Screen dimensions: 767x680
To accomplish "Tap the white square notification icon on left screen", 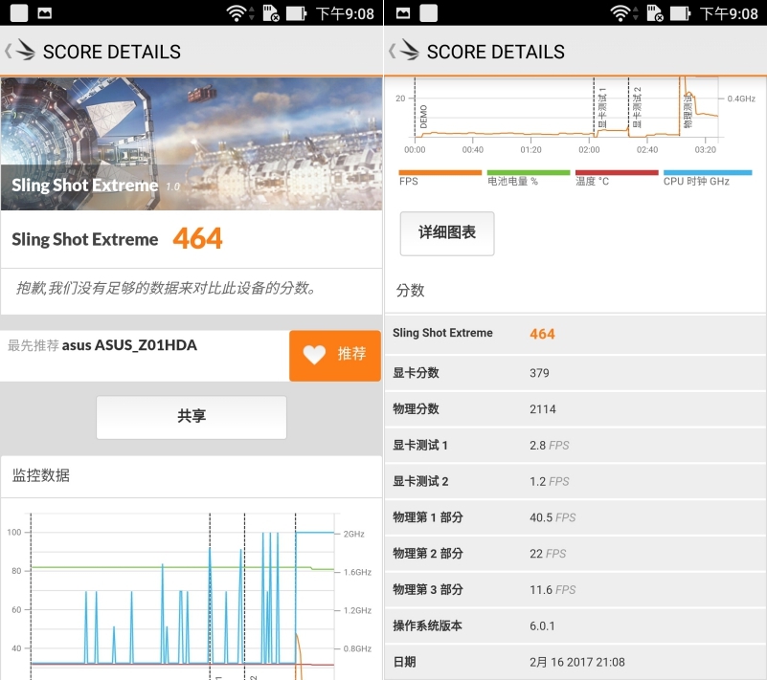I will pyautogui.click(x=19, y=13).
